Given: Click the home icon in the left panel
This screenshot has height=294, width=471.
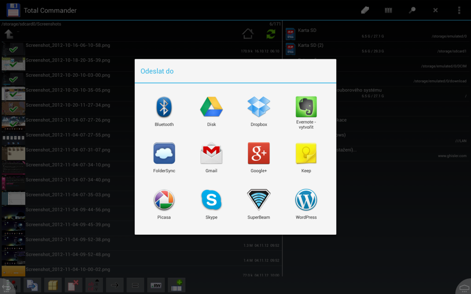Looking at the screenshot, I should (248, 34).
